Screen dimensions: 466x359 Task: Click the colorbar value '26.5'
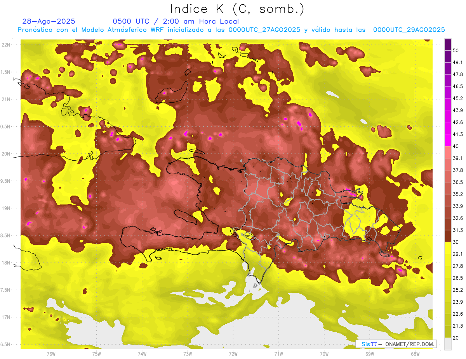[x=457, y=278]
